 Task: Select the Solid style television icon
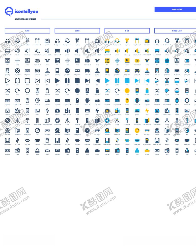point(97,41)
